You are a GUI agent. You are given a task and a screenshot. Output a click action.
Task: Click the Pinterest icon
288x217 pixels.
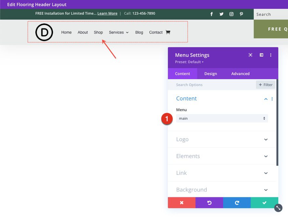point(241,14)
